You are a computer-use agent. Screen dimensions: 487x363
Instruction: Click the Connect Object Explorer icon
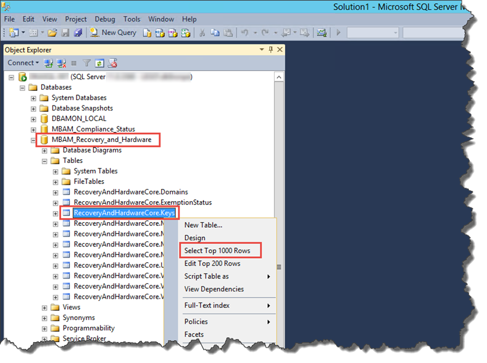point(48,64)
